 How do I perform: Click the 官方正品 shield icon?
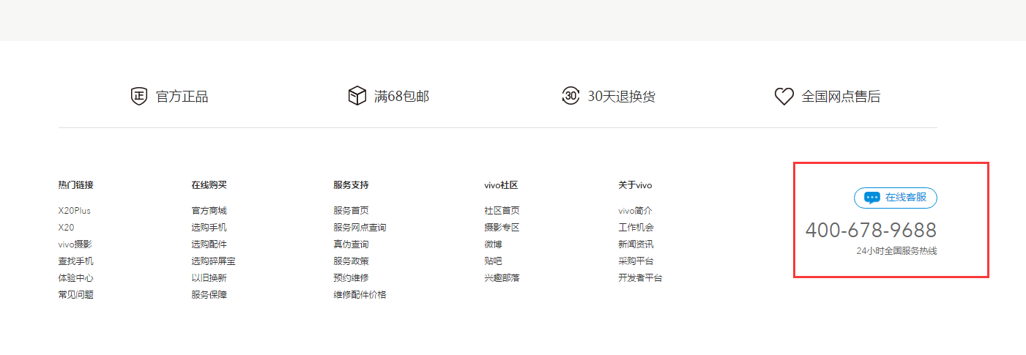coord(139,96)
